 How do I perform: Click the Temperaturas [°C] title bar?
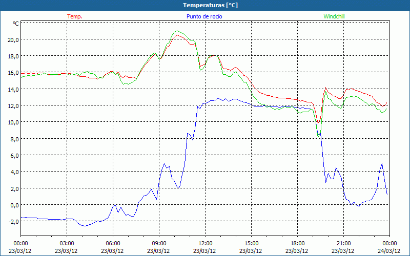(205, 5)
